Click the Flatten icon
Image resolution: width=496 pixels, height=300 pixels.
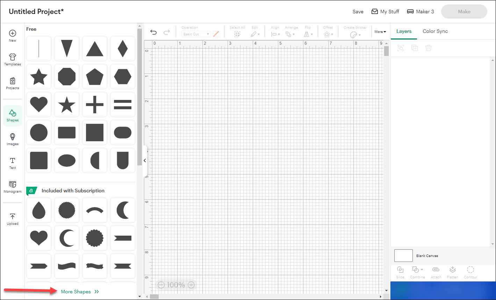pyautogui.click(x=452, y=272)
